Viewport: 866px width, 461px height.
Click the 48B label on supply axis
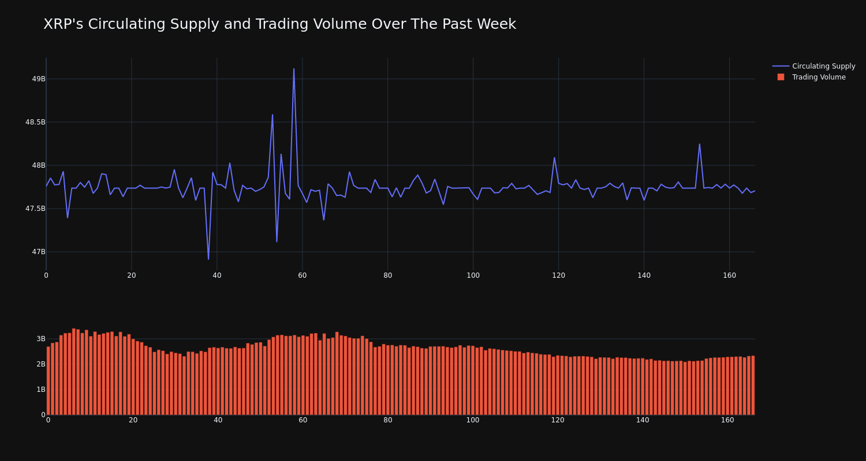click(x=38, y=165)
